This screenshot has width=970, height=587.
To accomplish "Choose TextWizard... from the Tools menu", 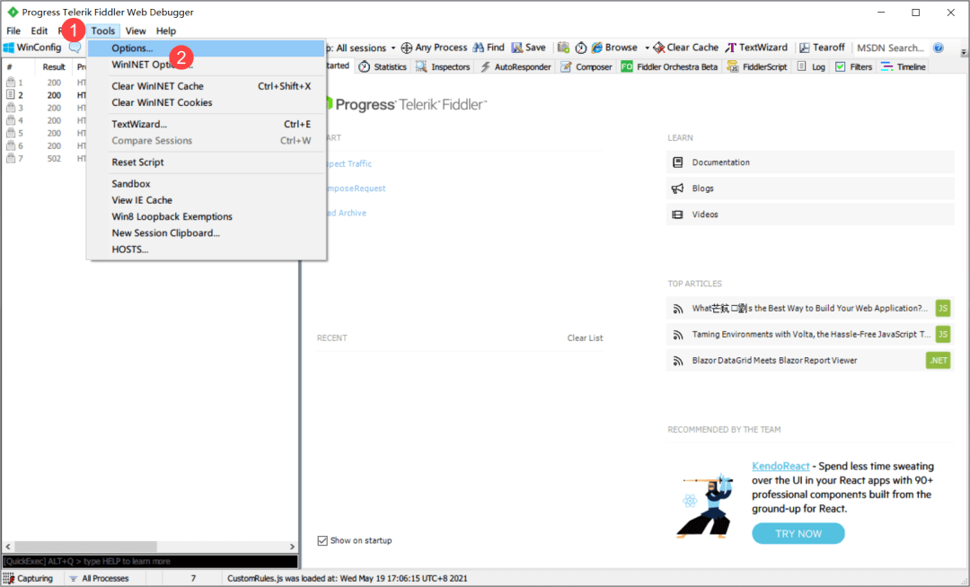I will (206, 124).
